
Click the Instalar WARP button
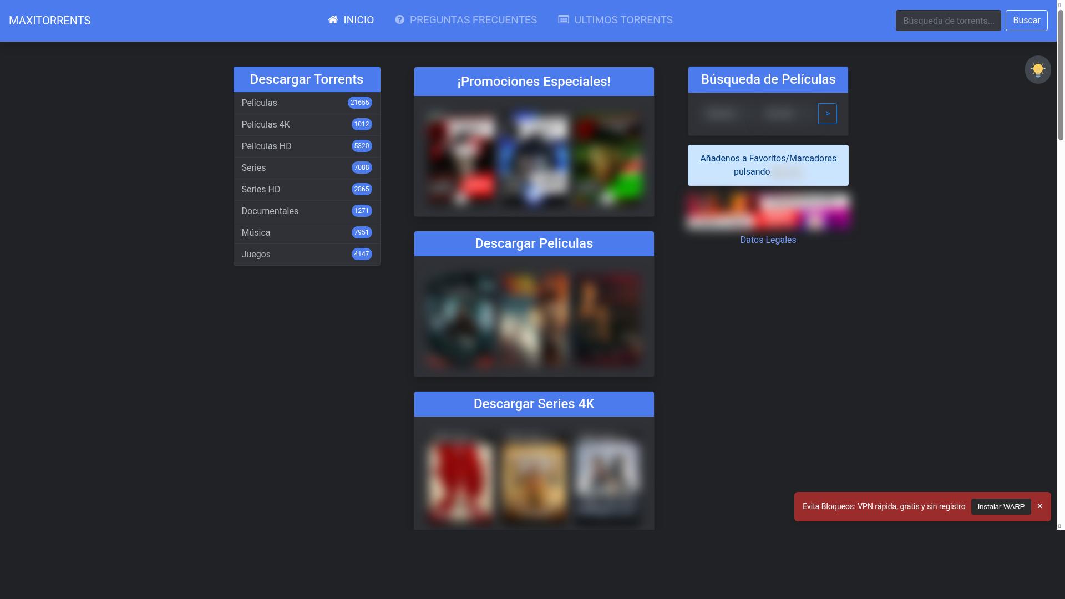point(1001,506)
